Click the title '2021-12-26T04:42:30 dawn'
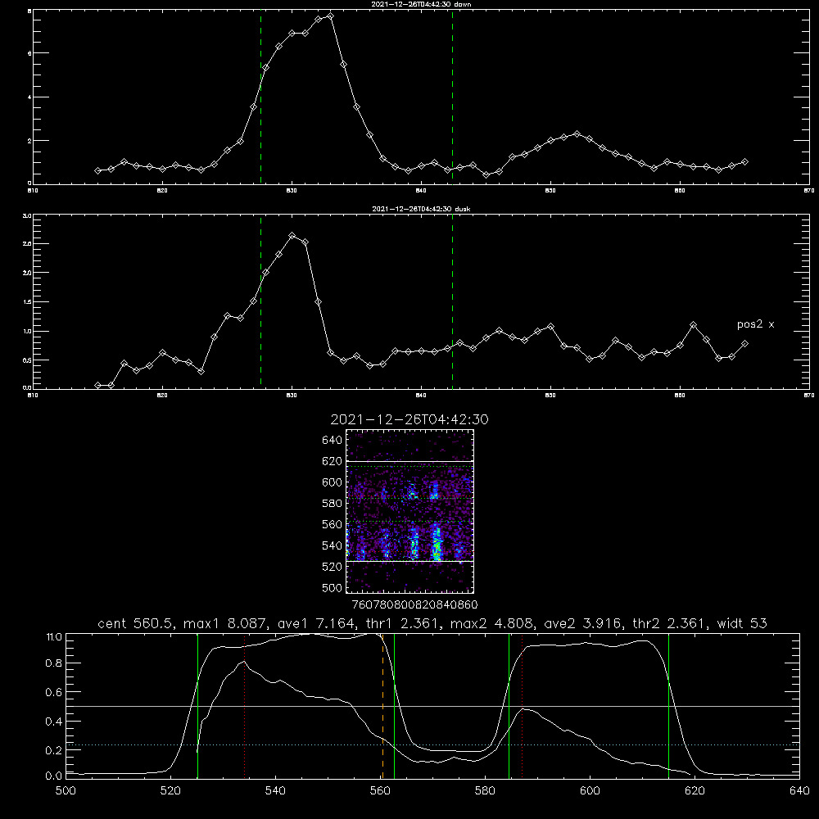 coord(421,4)
